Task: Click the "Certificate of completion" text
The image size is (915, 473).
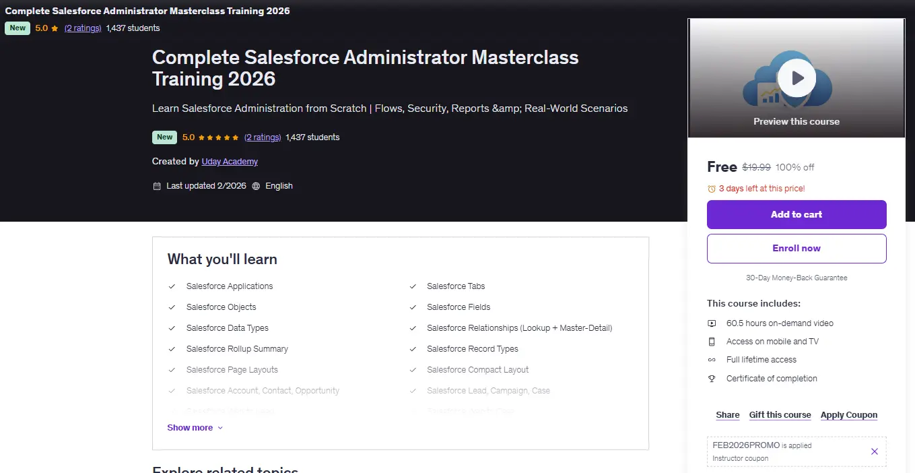Action: pos(772,379)
